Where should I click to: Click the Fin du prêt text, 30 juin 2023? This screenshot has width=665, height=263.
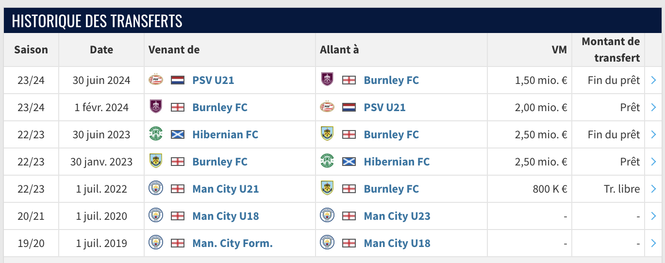tap(614, 134)
